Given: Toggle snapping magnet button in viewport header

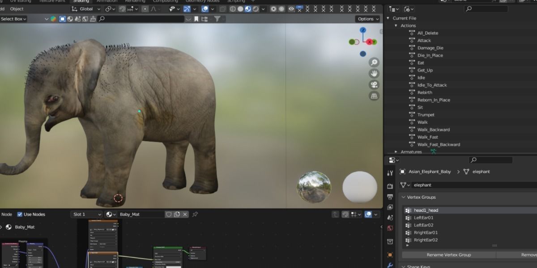Looking at the screenshot, I should click(122, 9).
